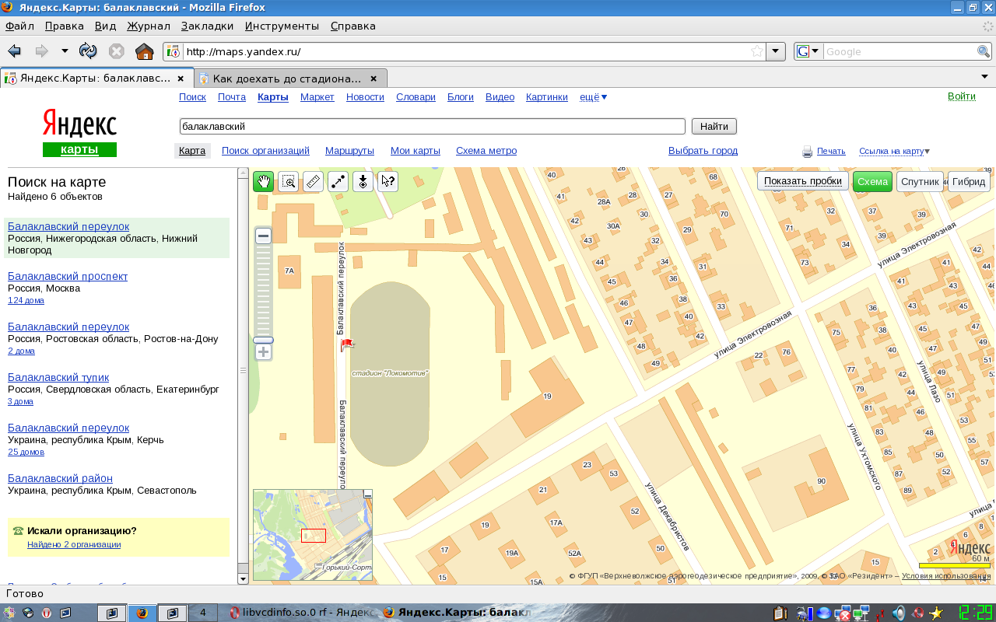Click the clipboard tray icon
996x622 pixels.
coord(780,613)
